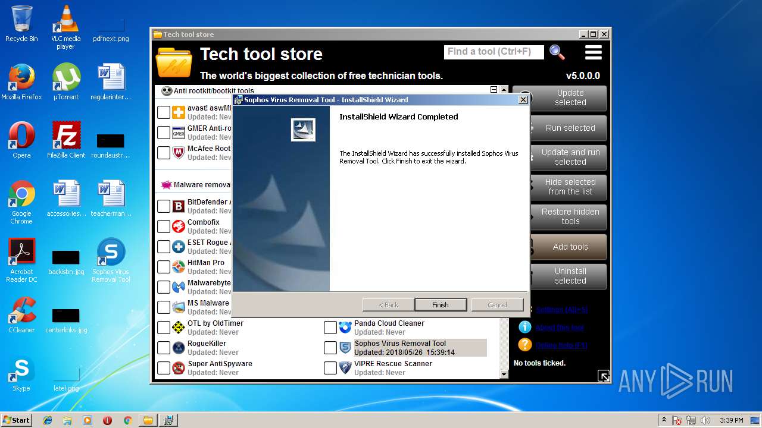Select the CCleaner desktop icon
The image size is (762, 428).
point(21,316)
